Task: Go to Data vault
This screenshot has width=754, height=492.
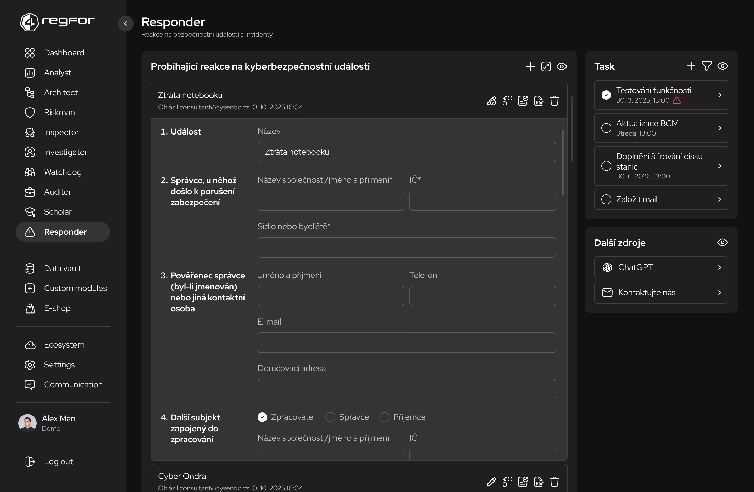Action: pyautogui.click(x=62, y=269)
